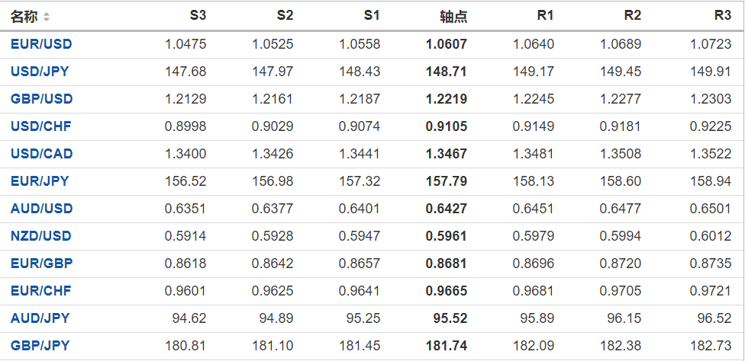Click the USD/JPY R1 value 149.17
Viewport: 745px width, 361px height.
pos(534,72)
